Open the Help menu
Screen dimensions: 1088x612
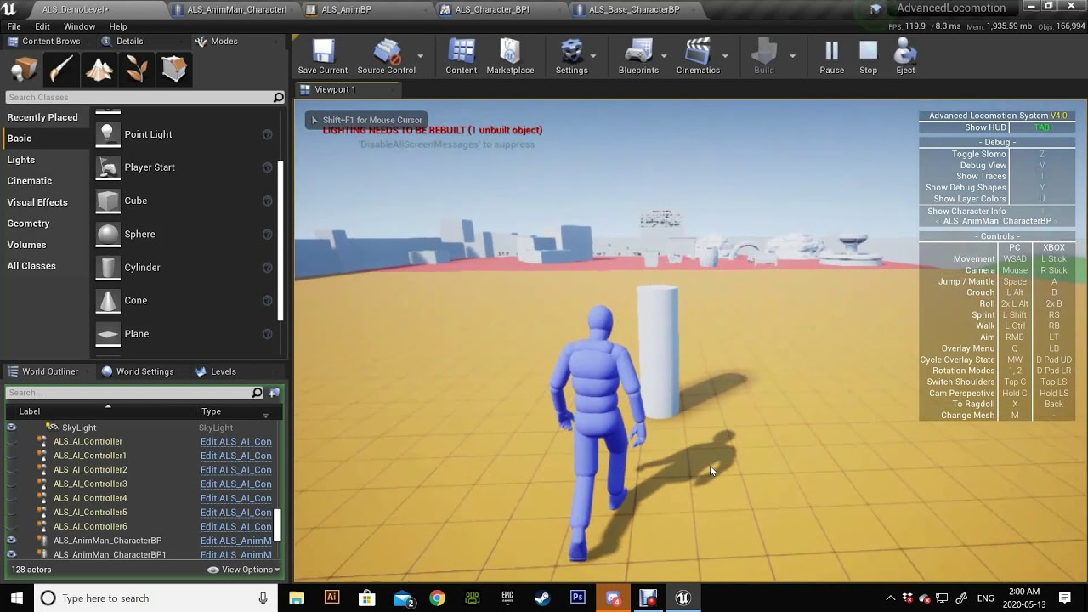point(118,26)
